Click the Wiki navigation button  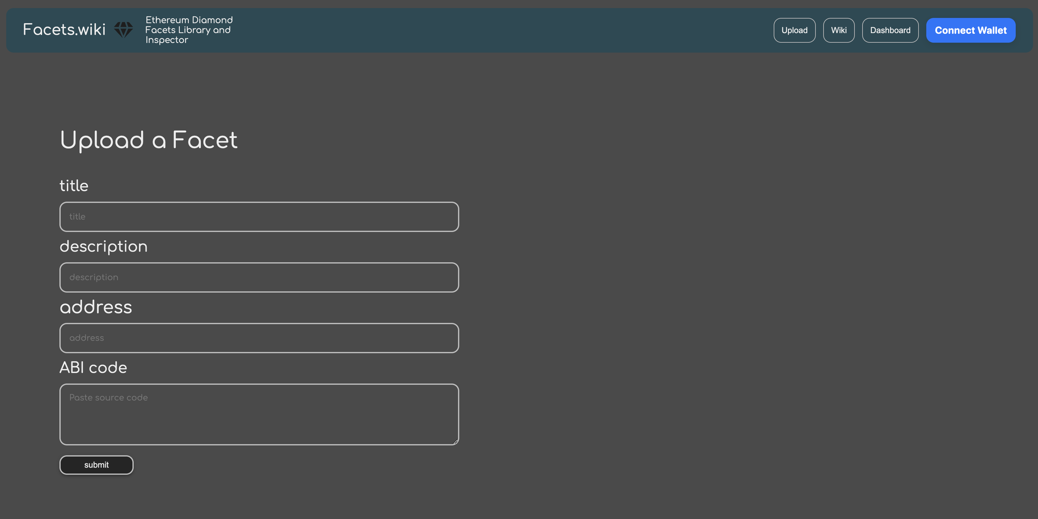point(839,30)
